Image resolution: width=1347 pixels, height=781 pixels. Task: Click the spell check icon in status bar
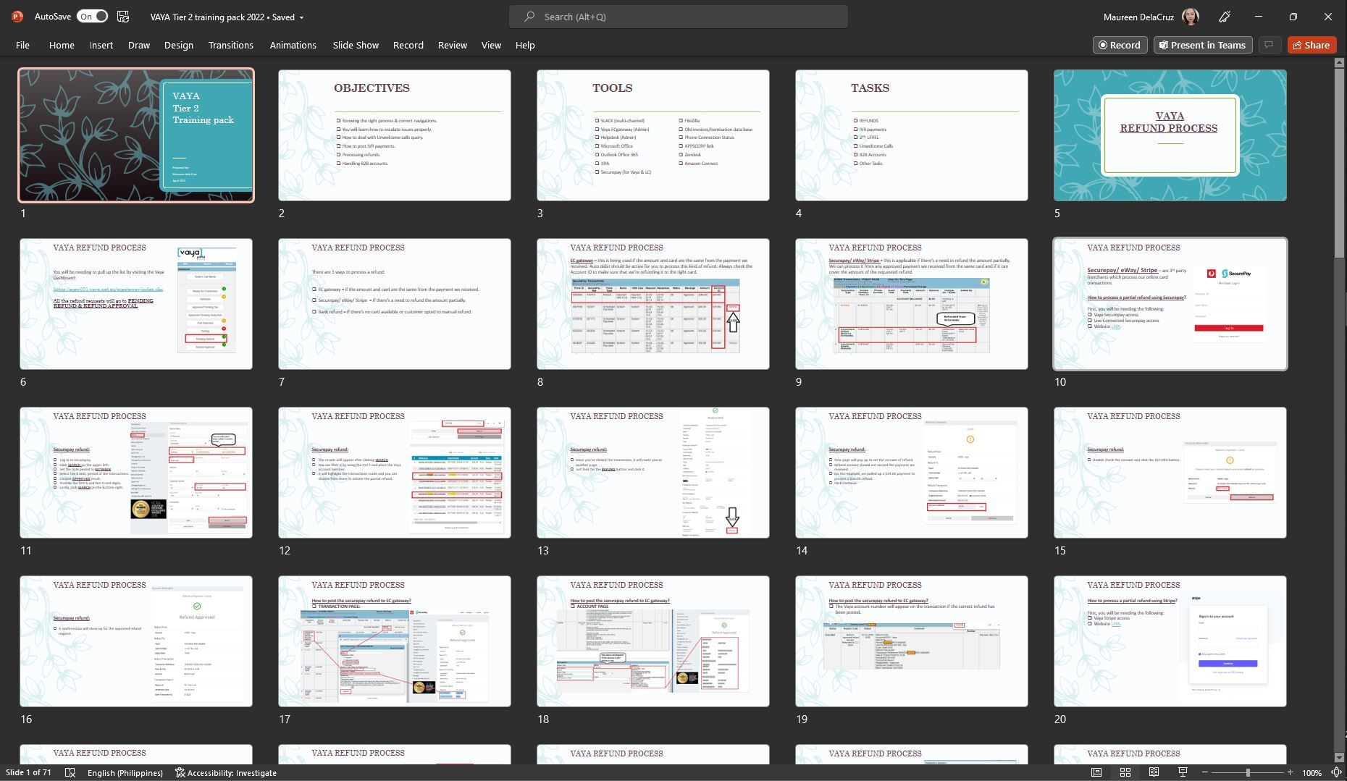tap(70, 772)
